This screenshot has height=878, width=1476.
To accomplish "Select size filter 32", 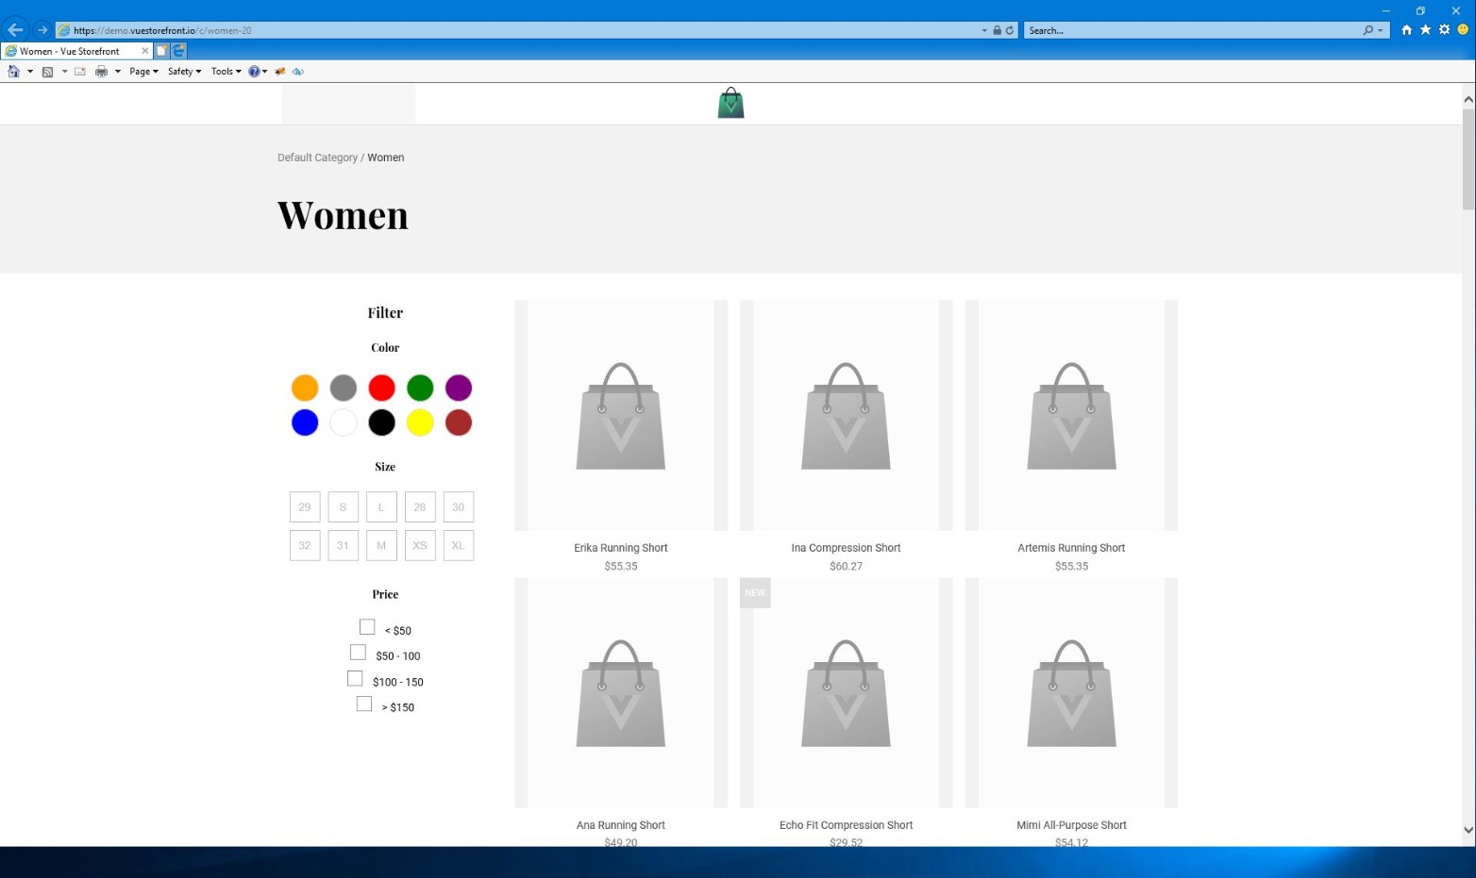I will coord(305,545).
